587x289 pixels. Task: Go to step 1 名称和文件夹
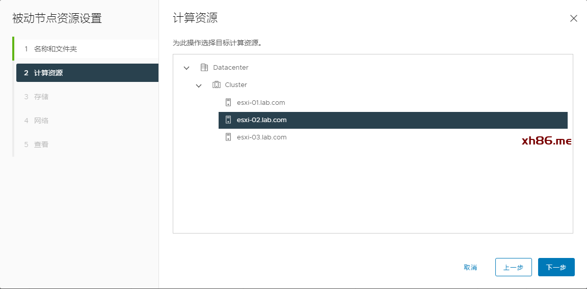pos(56,49)
